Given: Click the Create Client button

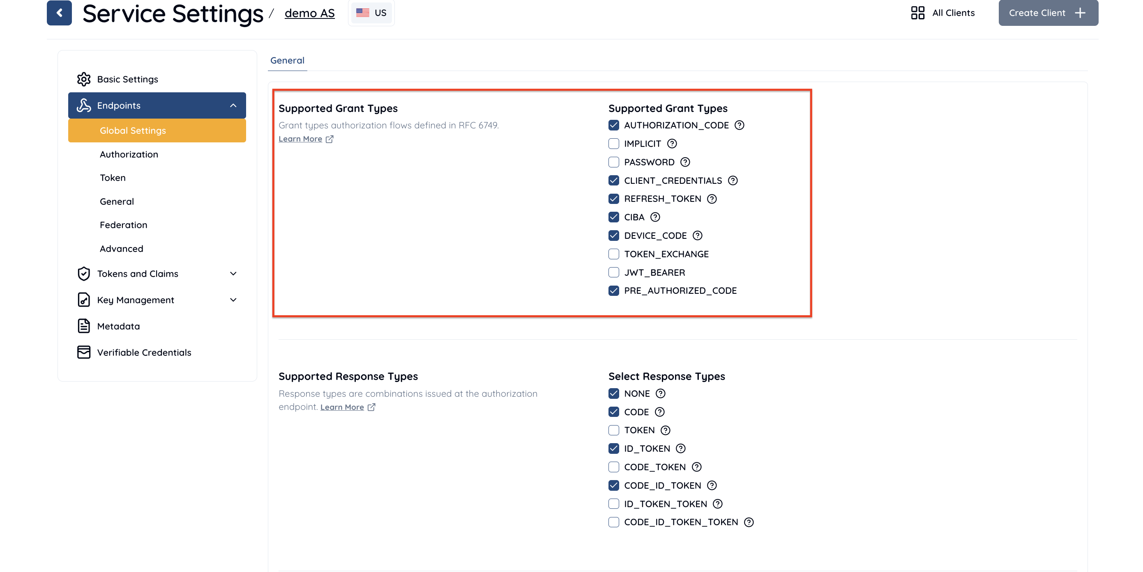Looking at the screenshot, I should point(1048,13).
